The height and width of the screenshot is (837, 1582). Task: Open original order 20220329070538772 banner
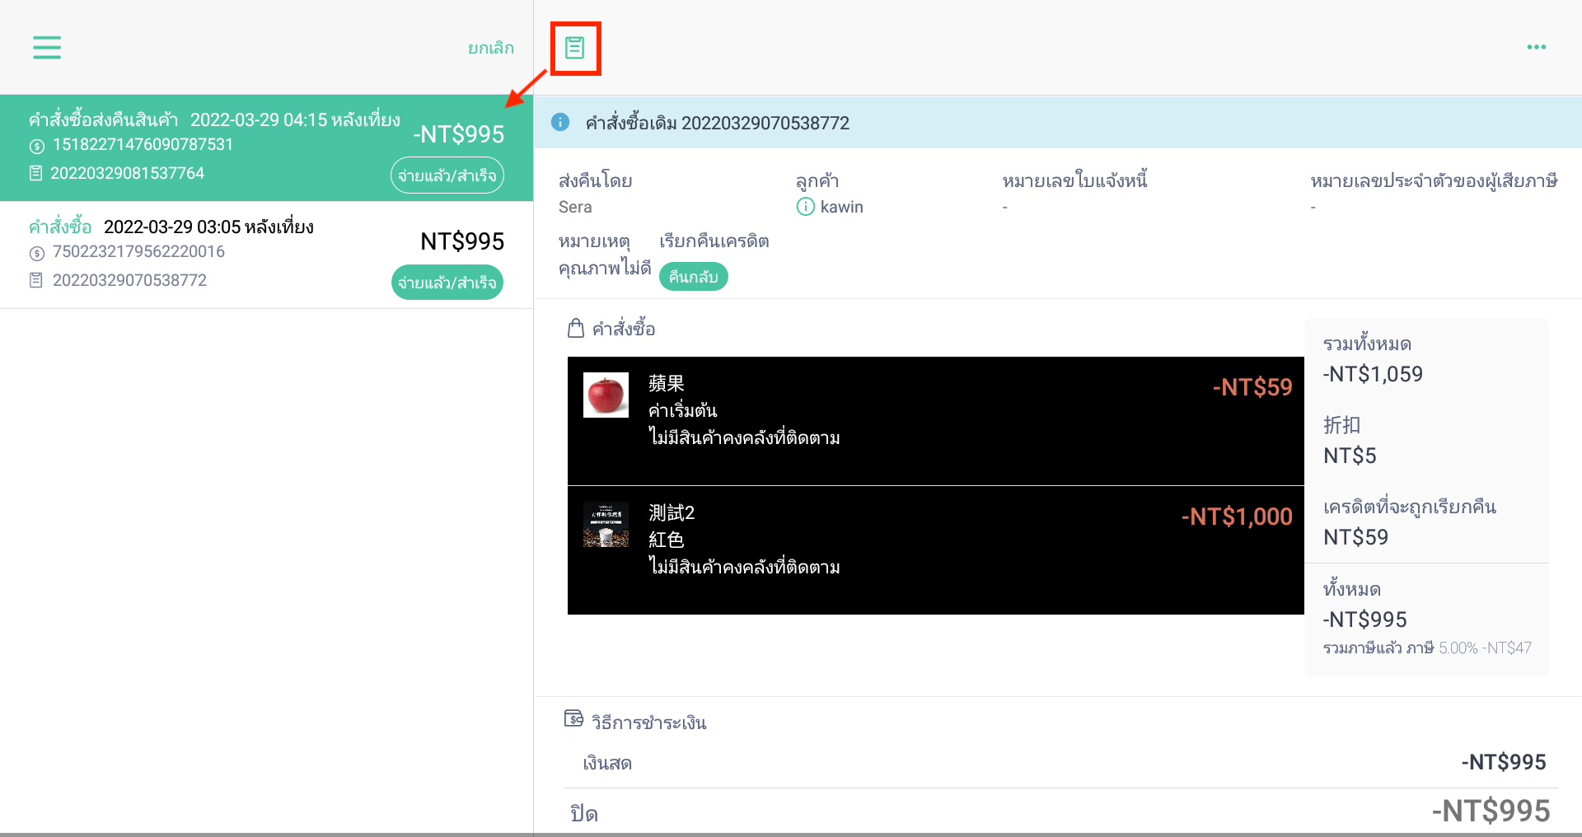tap(1058, 122)
